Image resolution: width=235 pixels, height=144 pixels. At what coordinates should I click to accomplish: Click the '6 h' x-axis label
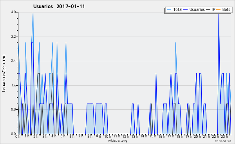pos(72,136)
